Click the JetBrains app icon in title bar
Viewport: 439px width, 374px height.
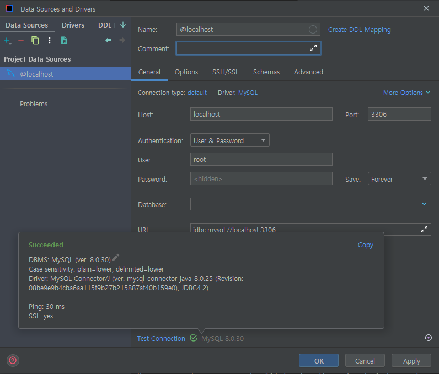(9, 9)
